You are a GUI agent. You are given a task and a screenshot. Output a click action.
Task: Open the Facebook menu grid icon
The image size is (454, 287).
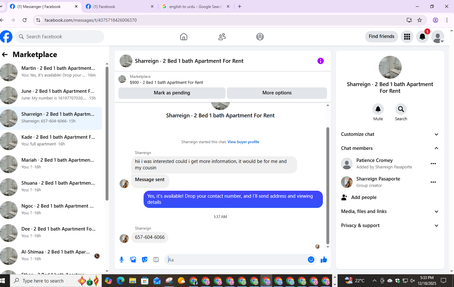pyautogui.click(x=407, y=37)
